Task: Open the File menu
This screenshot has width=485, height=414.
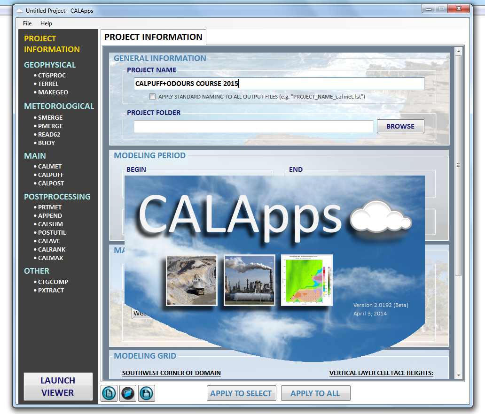Action: pyautogui.click(x=27, y=23)
